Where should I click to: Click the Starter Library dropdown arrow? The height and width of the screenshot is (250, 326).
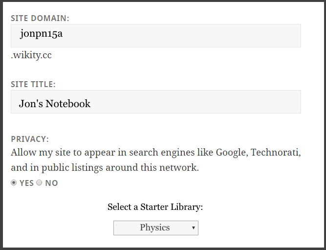pyautogui.click(x=194, y=228)
